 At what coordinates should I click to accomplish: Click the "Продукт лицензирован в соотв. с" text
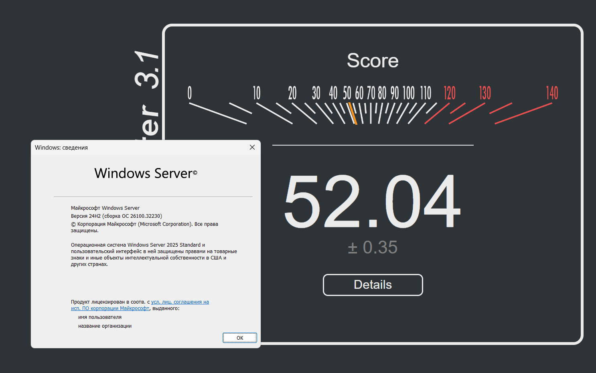(x=110, y=302)
